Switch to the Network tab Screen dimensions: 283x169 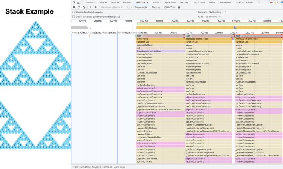127,2
